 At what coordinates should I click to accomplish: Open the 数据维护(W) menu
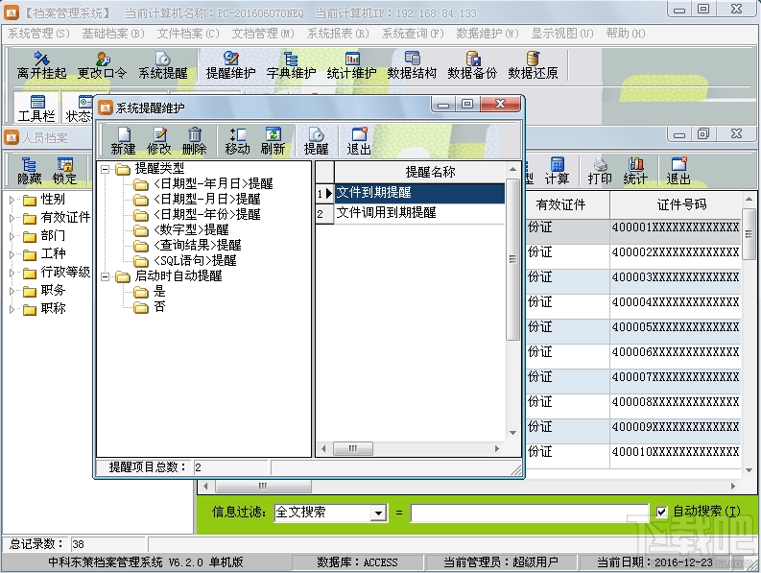pos(488,34)
